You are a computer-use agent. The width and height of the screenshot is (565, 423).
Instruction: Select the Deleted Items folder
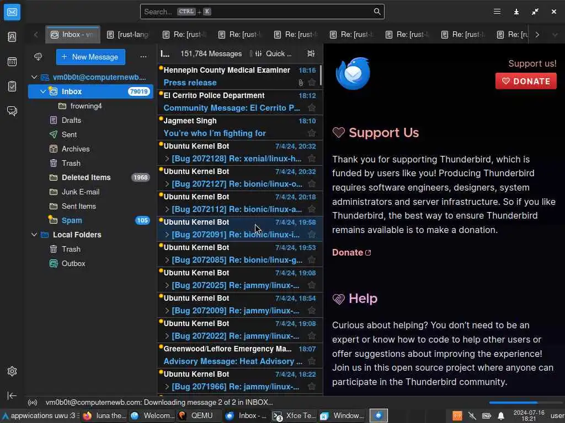pyautogui.click(x=91, y=177)
